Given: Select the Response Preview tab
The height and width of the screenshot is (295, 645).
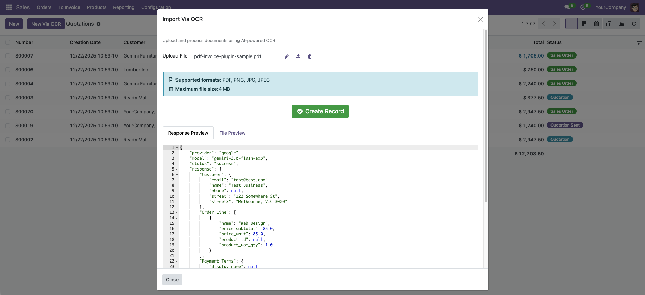Looking at the screenshot, I should click(188, 133).
